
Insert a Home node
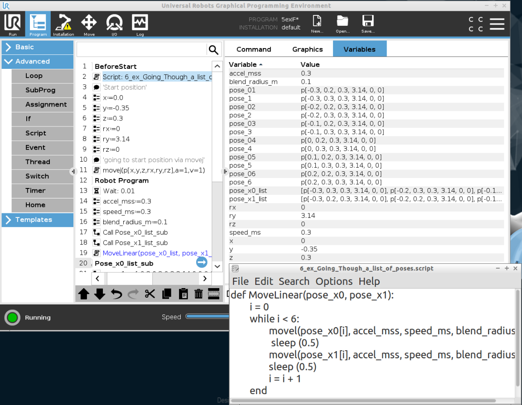[42, 205]
